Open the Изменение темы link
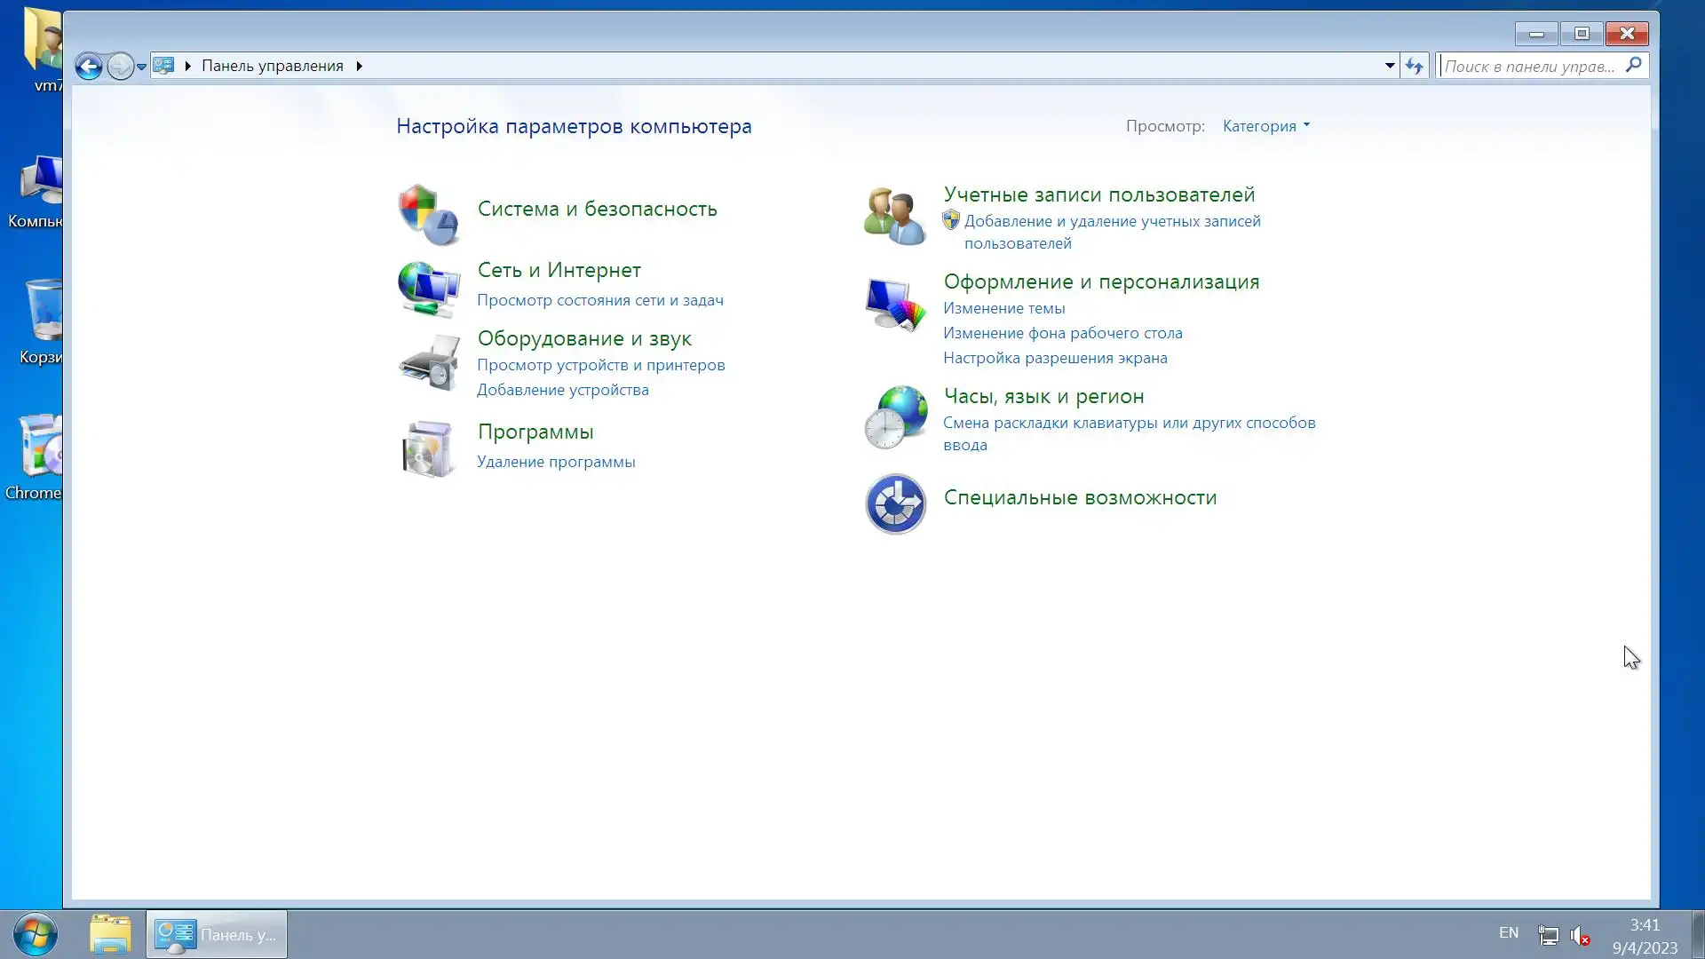This screenshot has width=1705, height=959. pos(1003,308)
